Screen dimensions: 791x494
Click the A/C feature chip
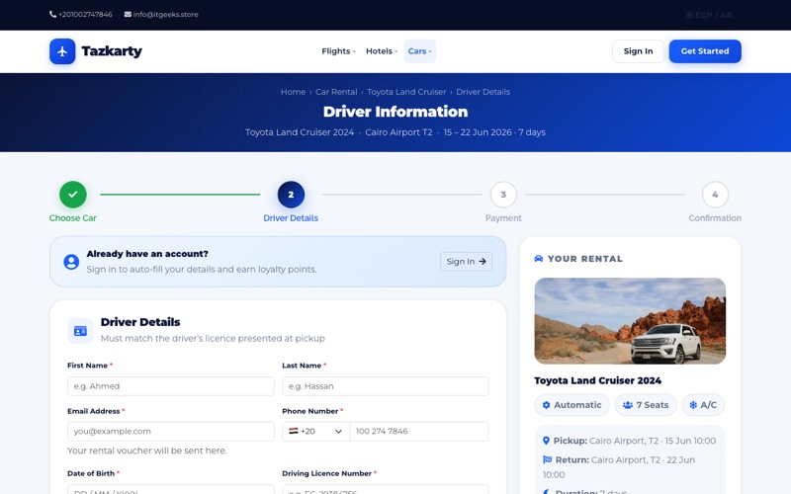pyautogui.click(x=703, y=405)
